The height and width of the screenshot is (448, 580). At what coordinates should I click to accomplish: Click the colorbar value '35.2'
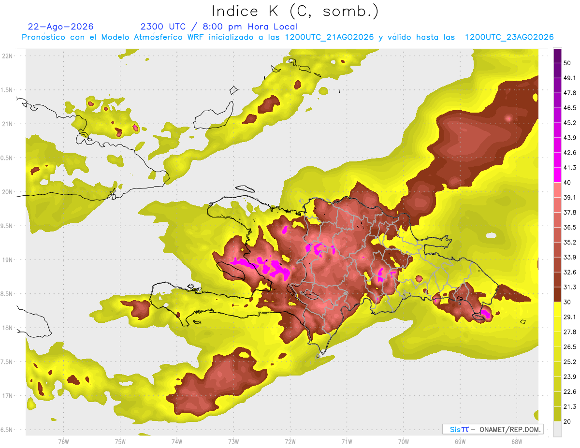tap(569, 242)
